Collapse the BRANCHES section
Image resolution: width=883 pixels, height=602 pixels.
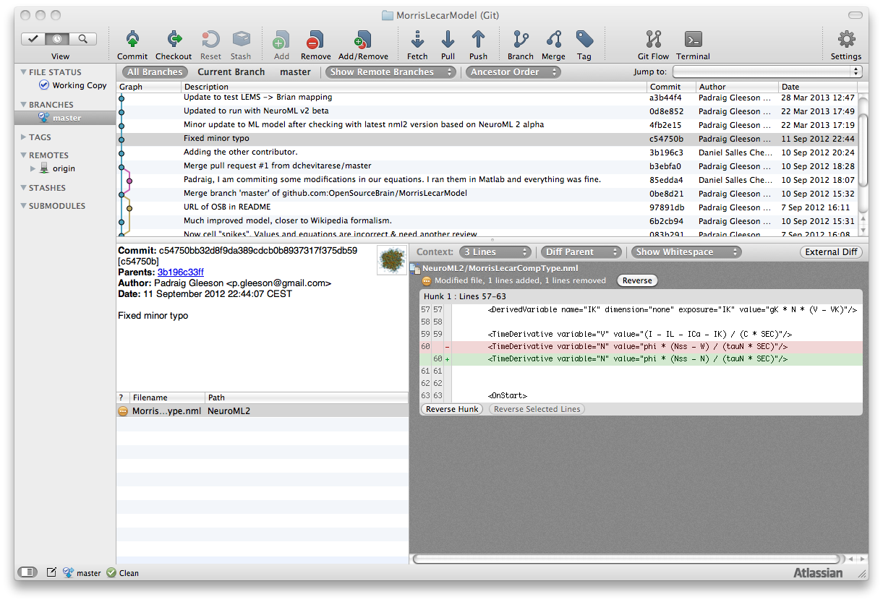tap(23, 105)
